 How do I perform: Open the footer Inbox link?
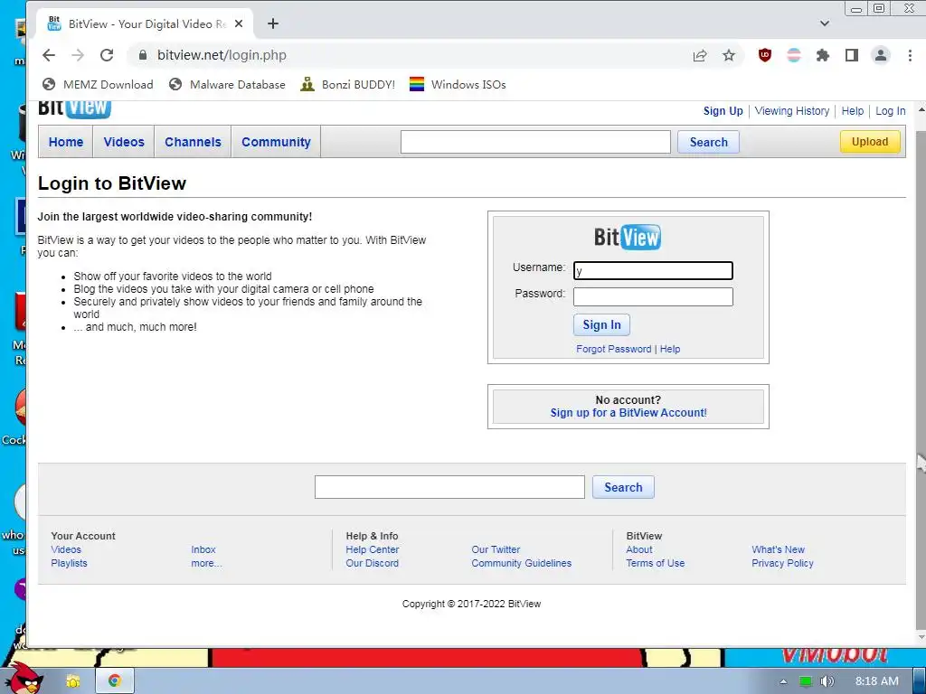pos(203,549)
